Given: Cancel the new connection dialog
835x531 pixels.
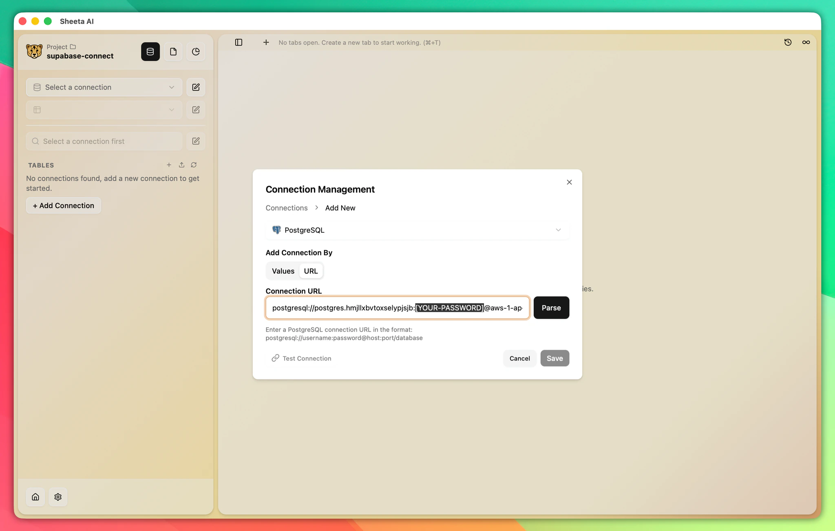Looking at the screenshot, I should 519,358.
